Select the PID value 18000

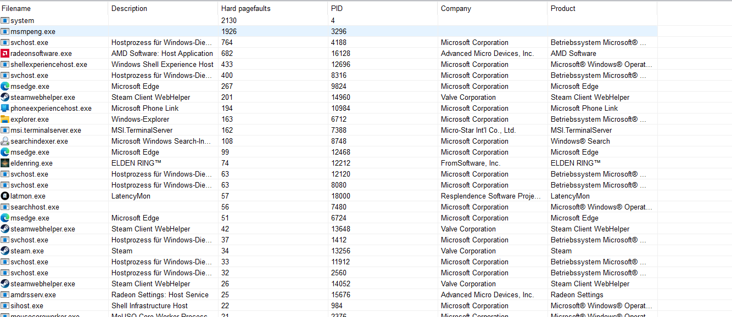pyautogui.click(x=340, y=196)
